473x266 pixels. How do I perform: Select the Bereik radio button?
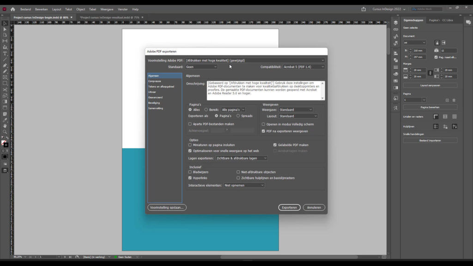(206, 110)
